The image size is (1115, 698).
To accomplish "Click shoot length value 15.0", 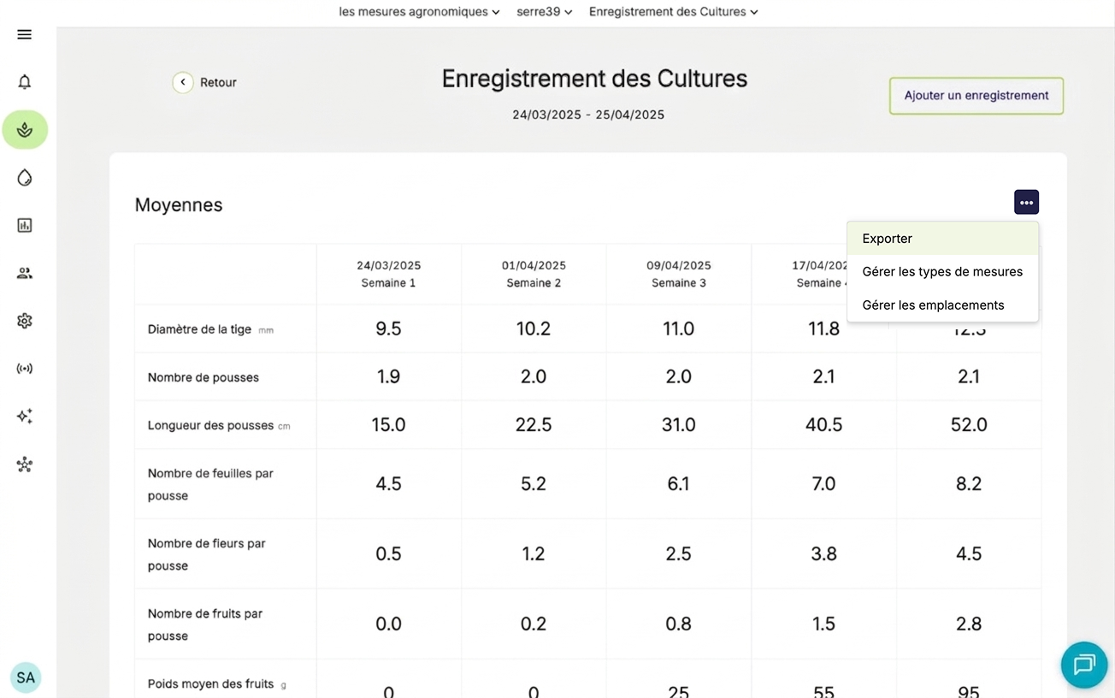I will [x=388, y=425].
